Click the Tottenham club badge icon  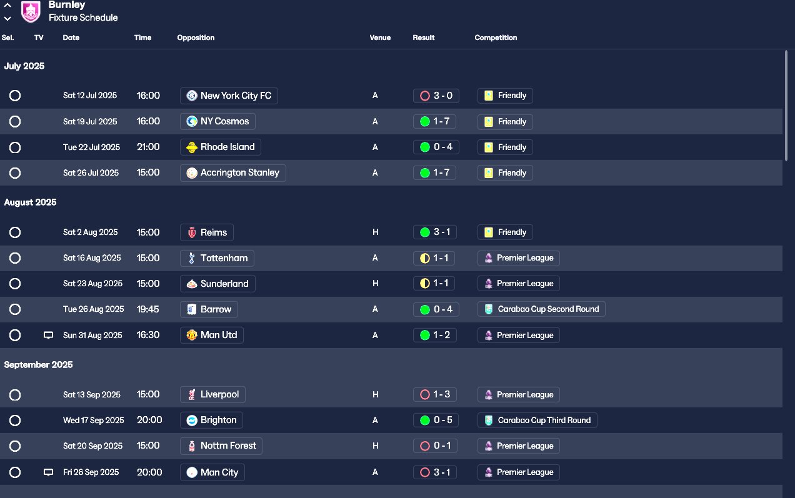tap(192, 258)
